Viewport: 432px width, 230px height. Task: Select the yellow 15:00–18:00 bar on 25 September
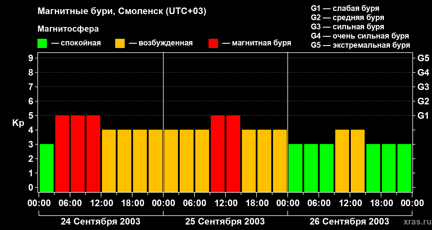(249, 161)
